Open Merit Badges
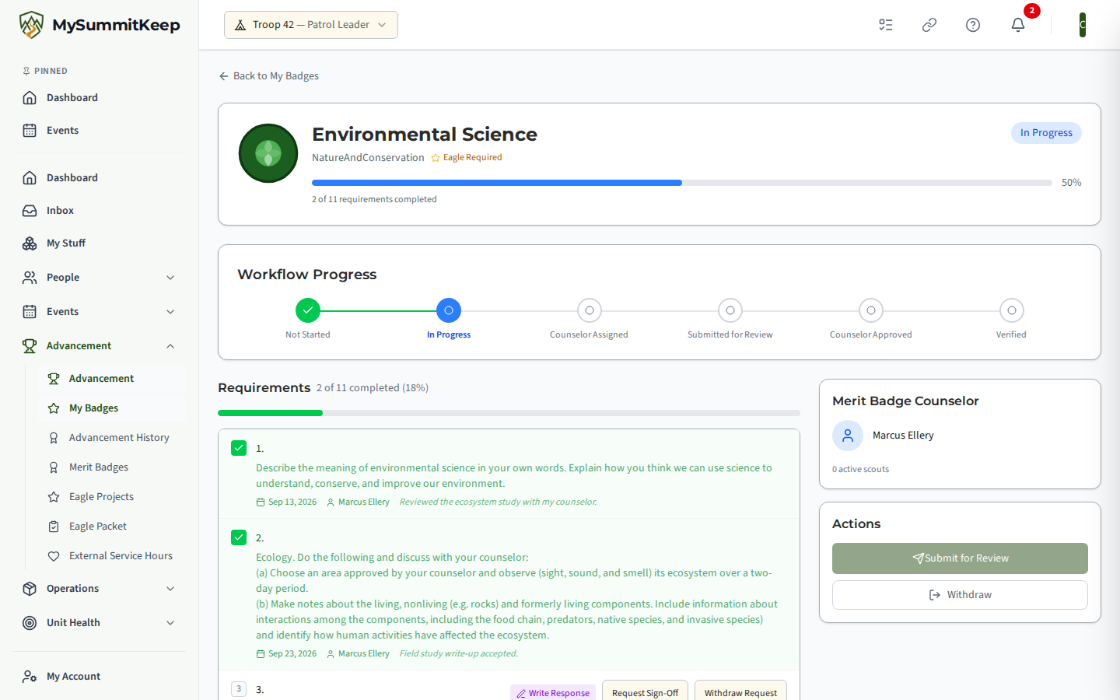The image size is (1120, 700). [112, 467]
